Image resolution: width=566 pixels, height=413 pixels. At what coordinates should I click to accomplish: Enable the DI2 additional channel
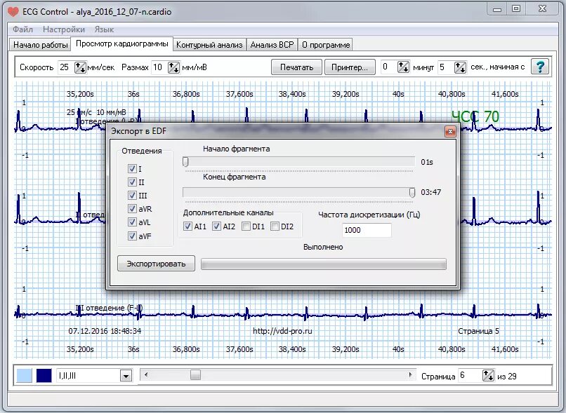[x=275, y=226]
